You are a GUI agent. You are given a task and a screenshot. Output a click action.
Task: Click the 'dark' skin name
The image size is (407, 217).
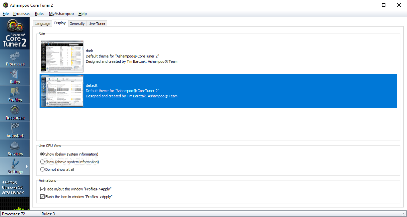coord(89,51)
